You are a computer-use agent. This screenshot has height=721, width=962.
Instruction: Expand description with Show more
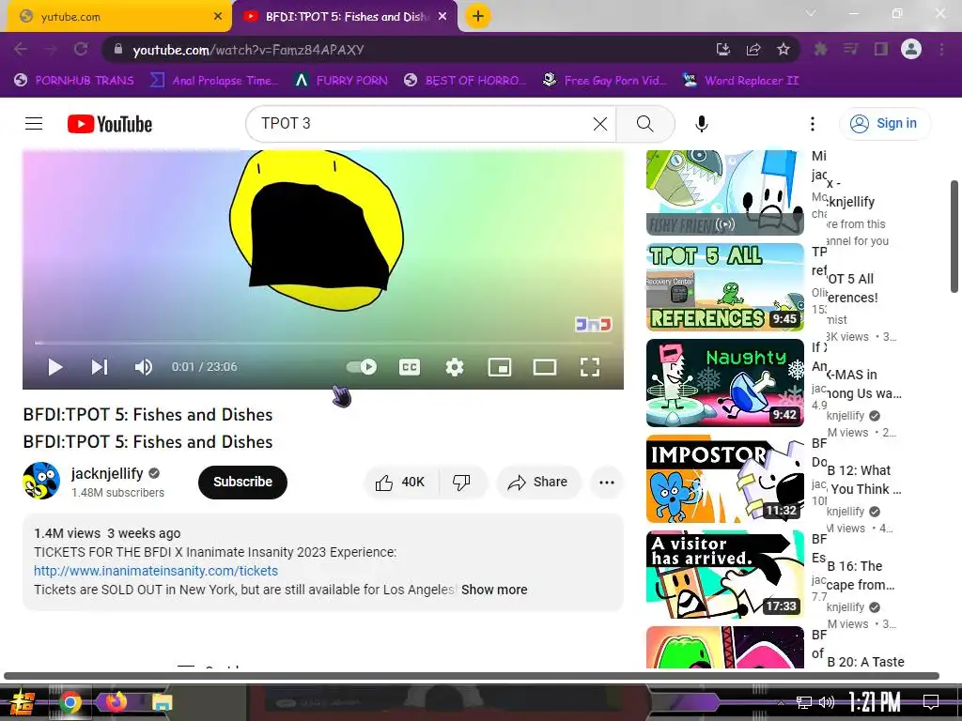click(x=494, y=590)
